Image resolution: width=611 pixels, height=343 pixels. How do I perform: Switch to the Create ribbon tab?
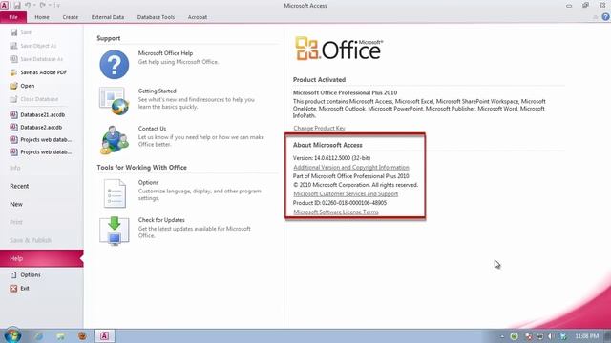tap(70, 17)
